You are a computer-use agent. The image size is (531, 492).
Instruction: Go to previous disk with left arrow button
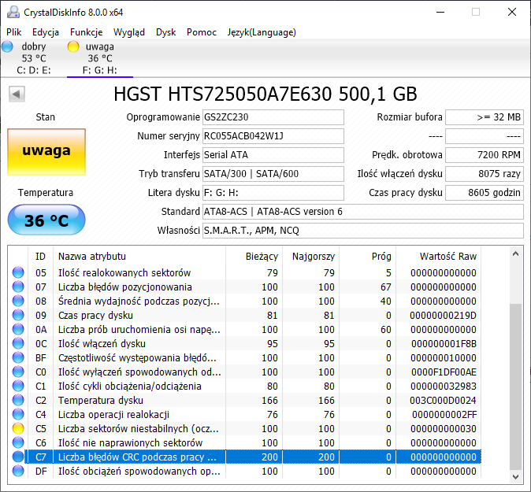pos(17,94)
